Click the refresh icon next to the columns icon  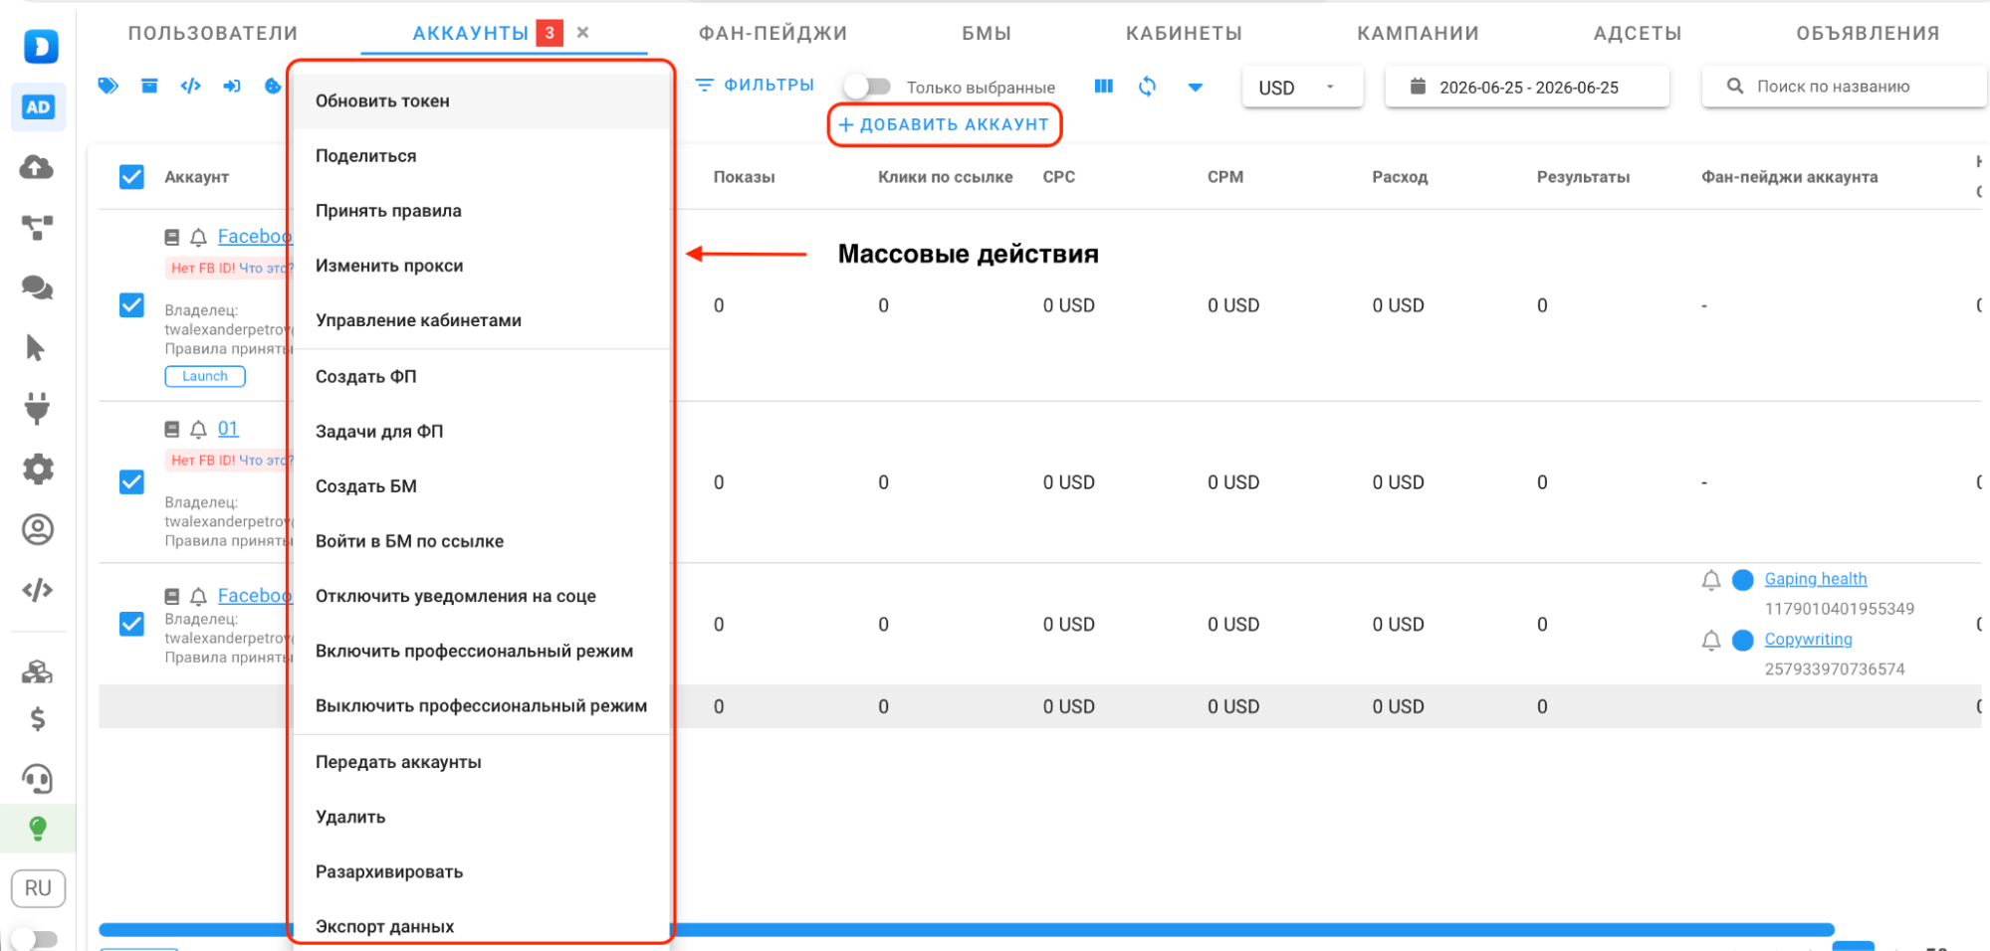click(1147, 87)
